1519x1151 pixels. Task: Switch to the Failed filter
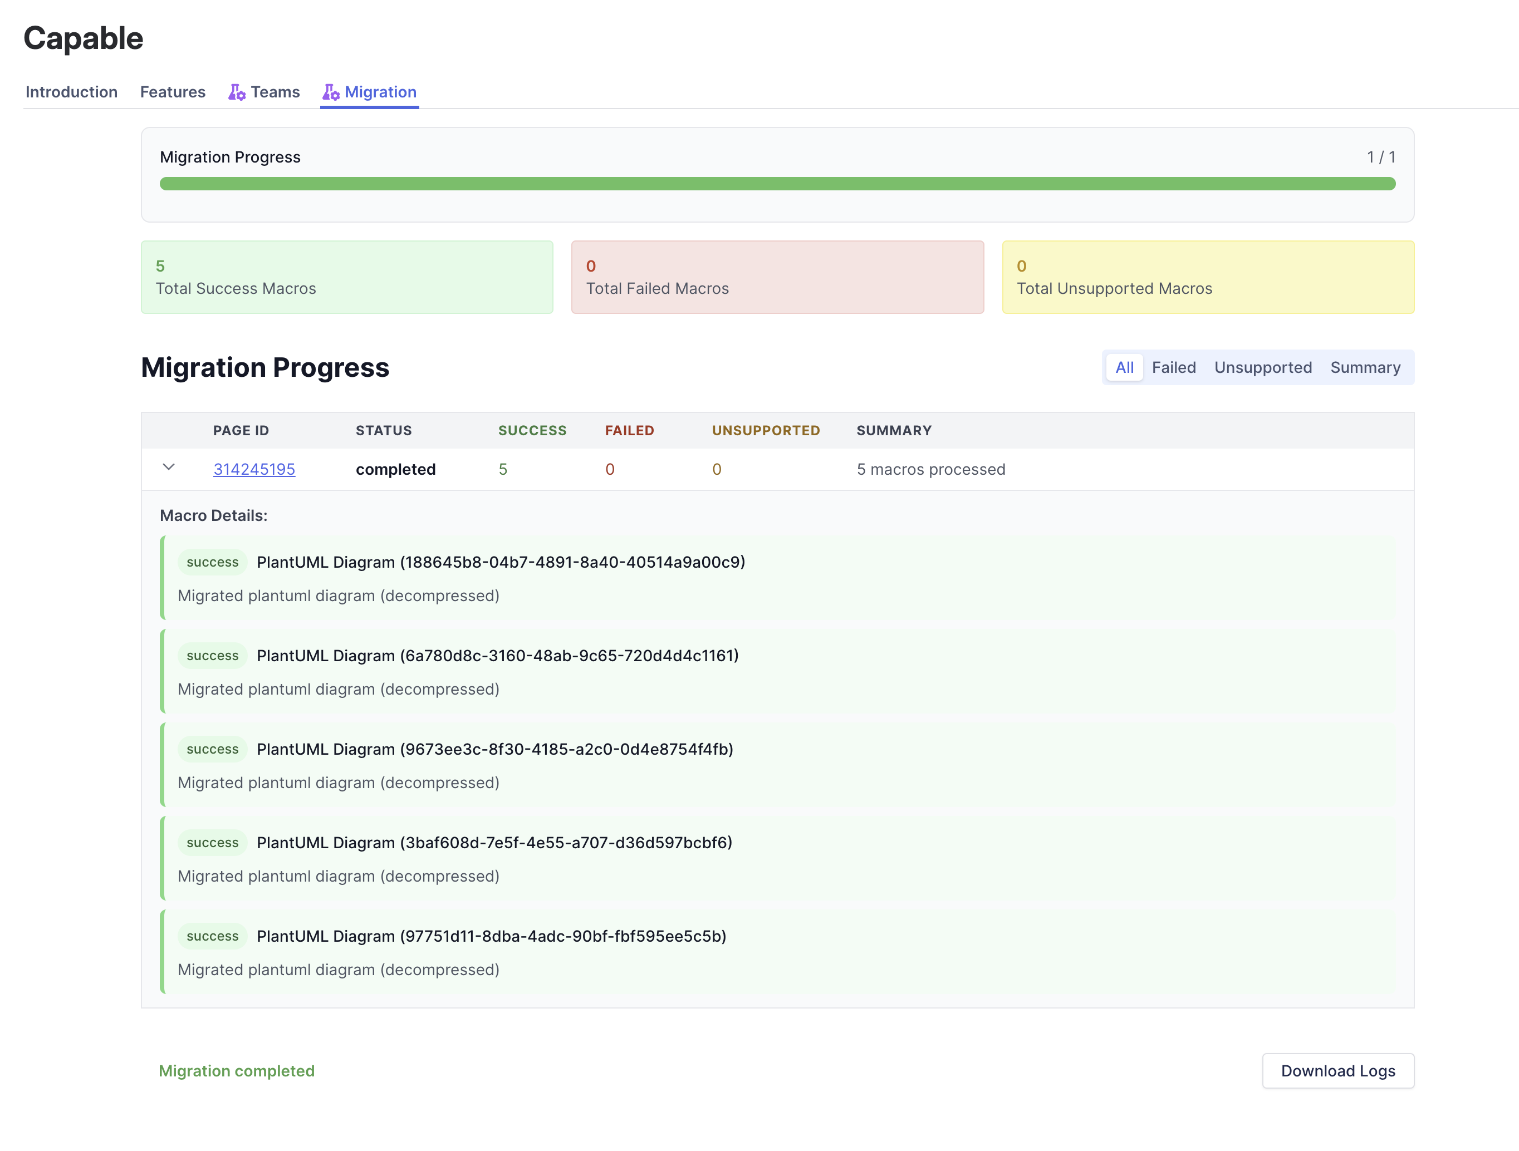click(1174, 367)
